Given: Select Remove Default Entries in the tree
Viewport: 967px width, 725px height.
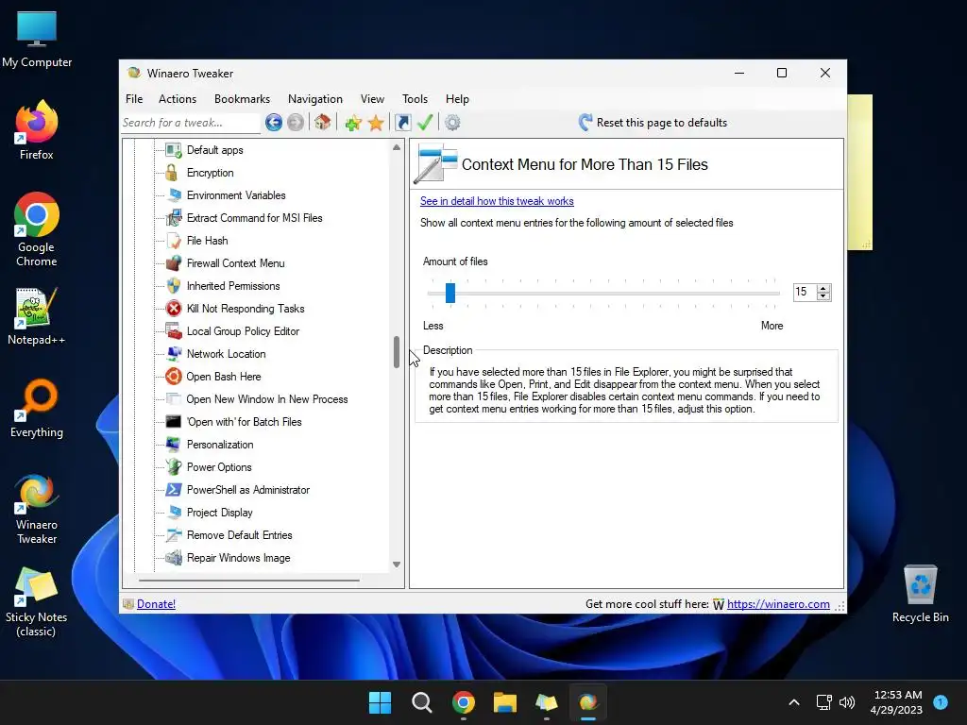Looking at the screenshot, I should (x=239, y=535).
